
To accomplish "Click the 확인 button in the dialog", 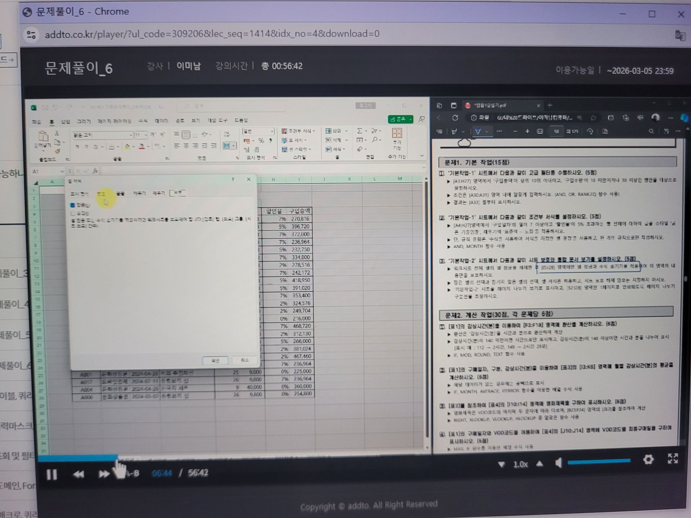I will click(x=215, y=360).
